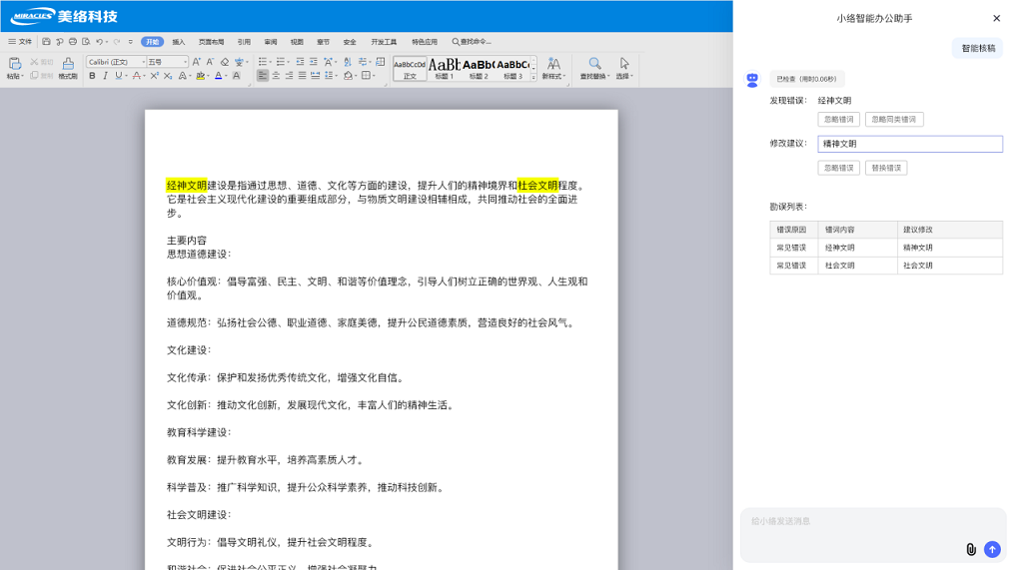This screenshot has height=570, width=1013.
Task: Switch to the Page Layout (页面布局) tab
Action: (211, 42)
